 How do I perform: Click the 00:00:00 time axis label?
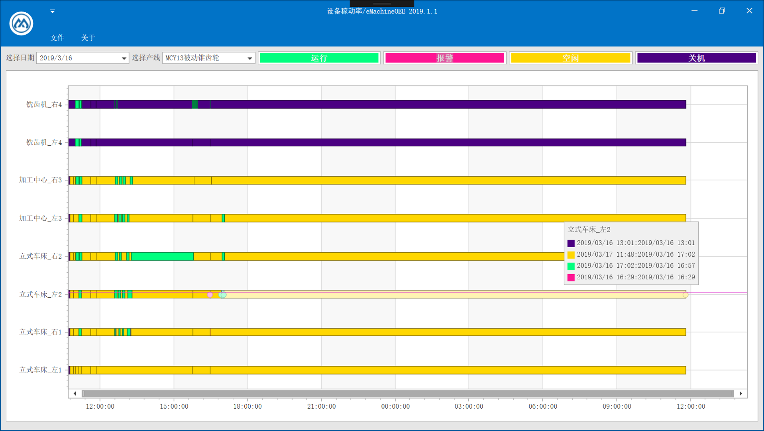coord(395,407)
